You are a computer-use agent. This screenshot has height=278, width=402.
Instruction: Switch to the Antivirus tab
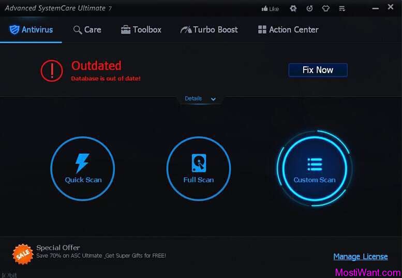point(31,30)
